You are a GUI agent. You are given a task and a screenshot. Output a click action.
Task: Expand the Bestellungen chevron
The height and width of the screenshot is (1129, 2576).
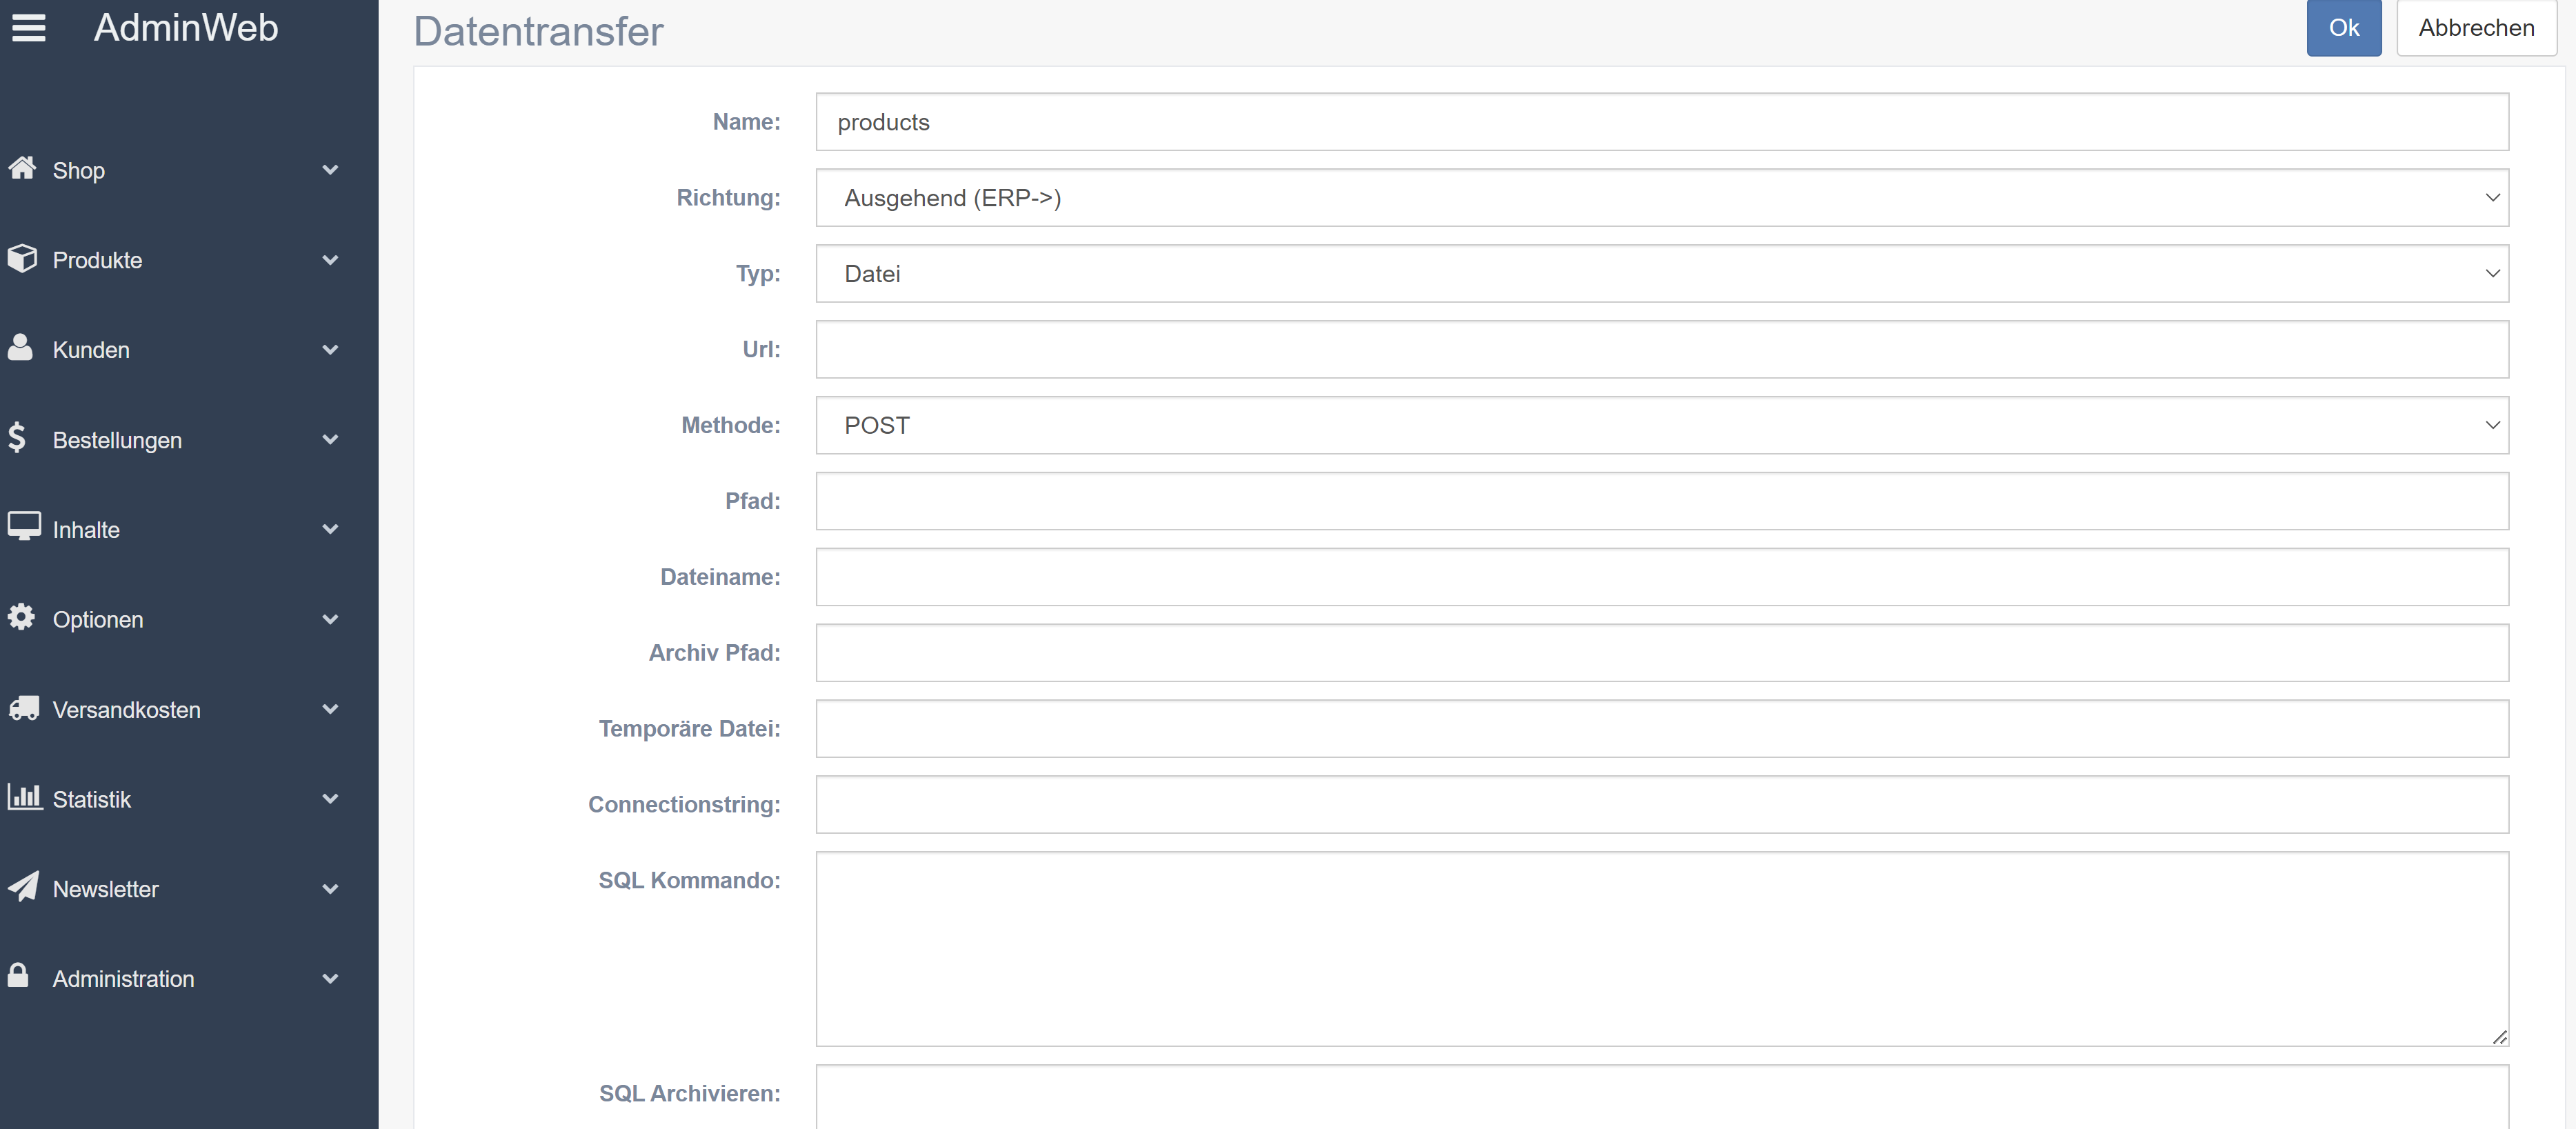pos(330,440)
